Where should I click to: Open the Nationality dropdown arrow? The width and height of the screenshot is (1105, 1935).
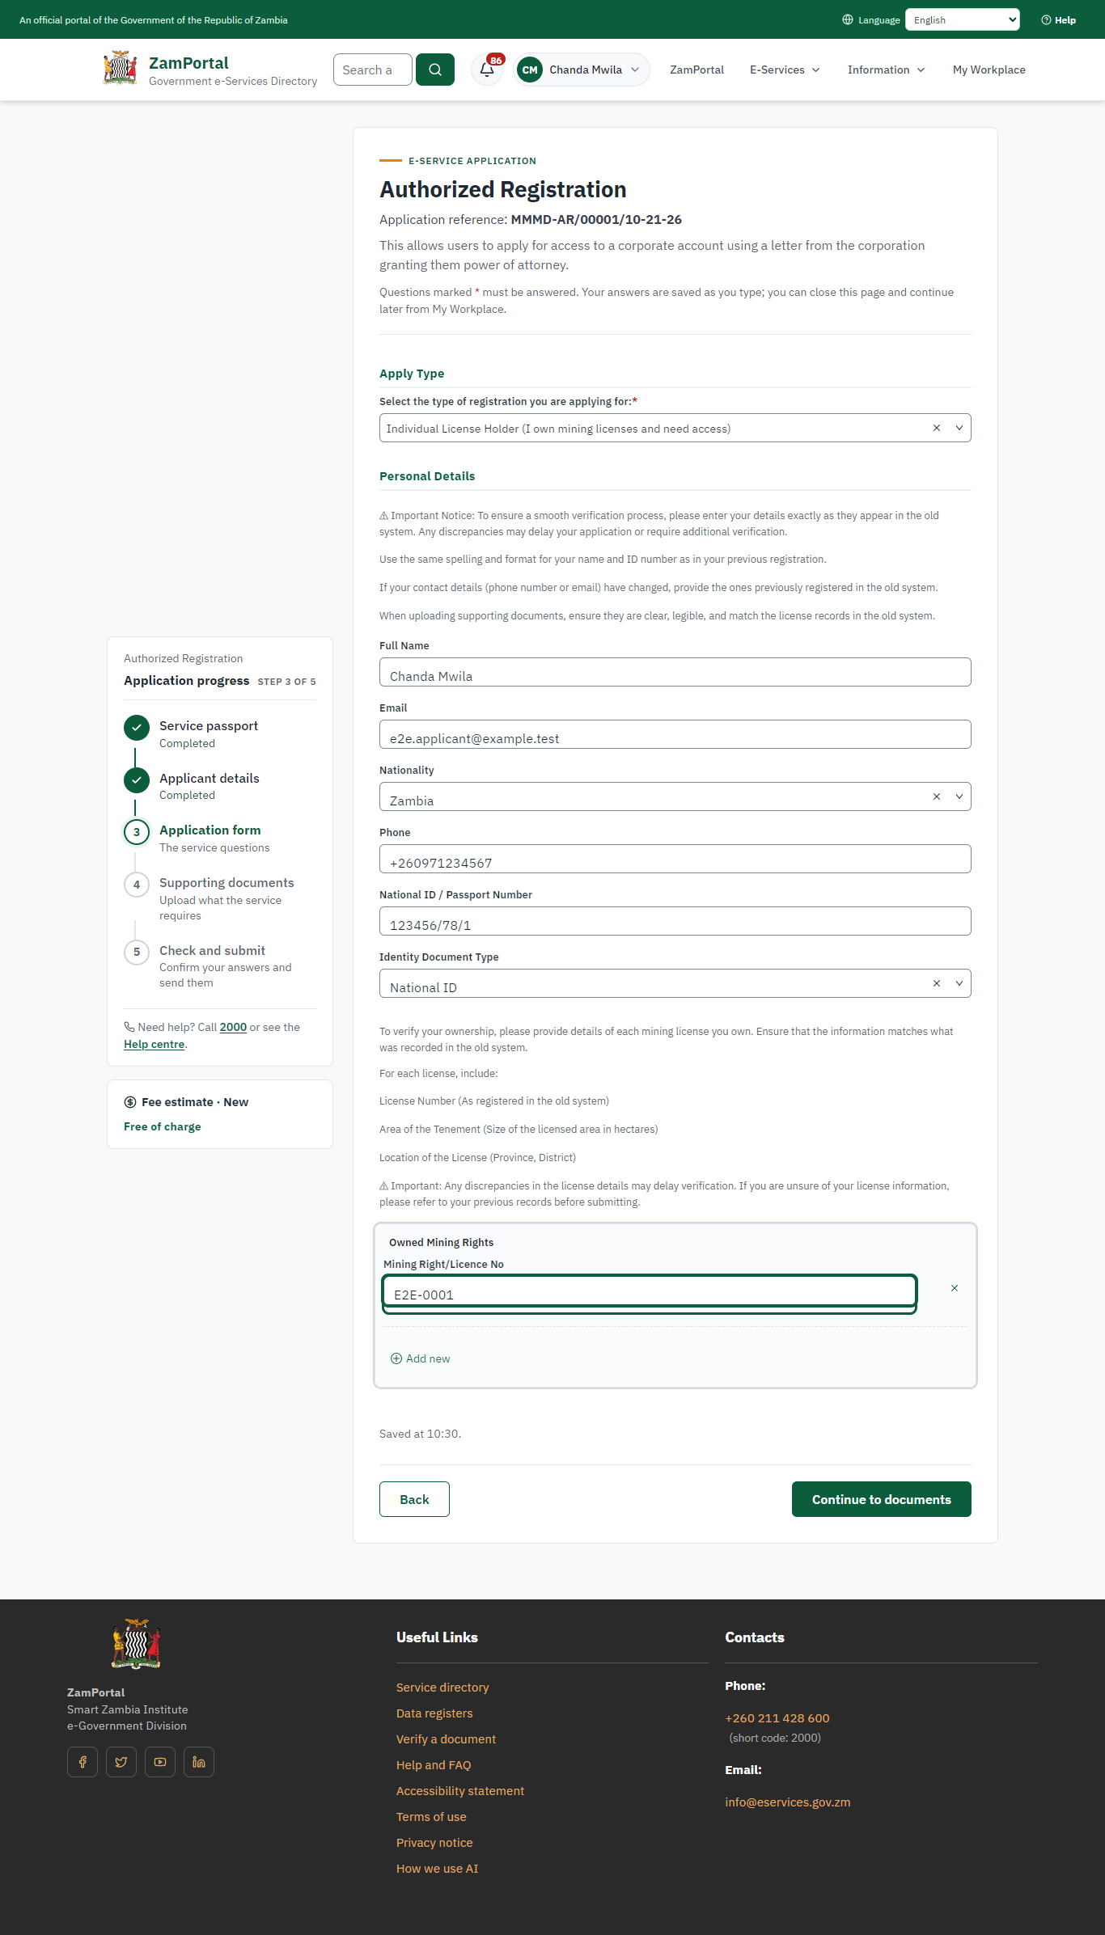coord(959,796)
